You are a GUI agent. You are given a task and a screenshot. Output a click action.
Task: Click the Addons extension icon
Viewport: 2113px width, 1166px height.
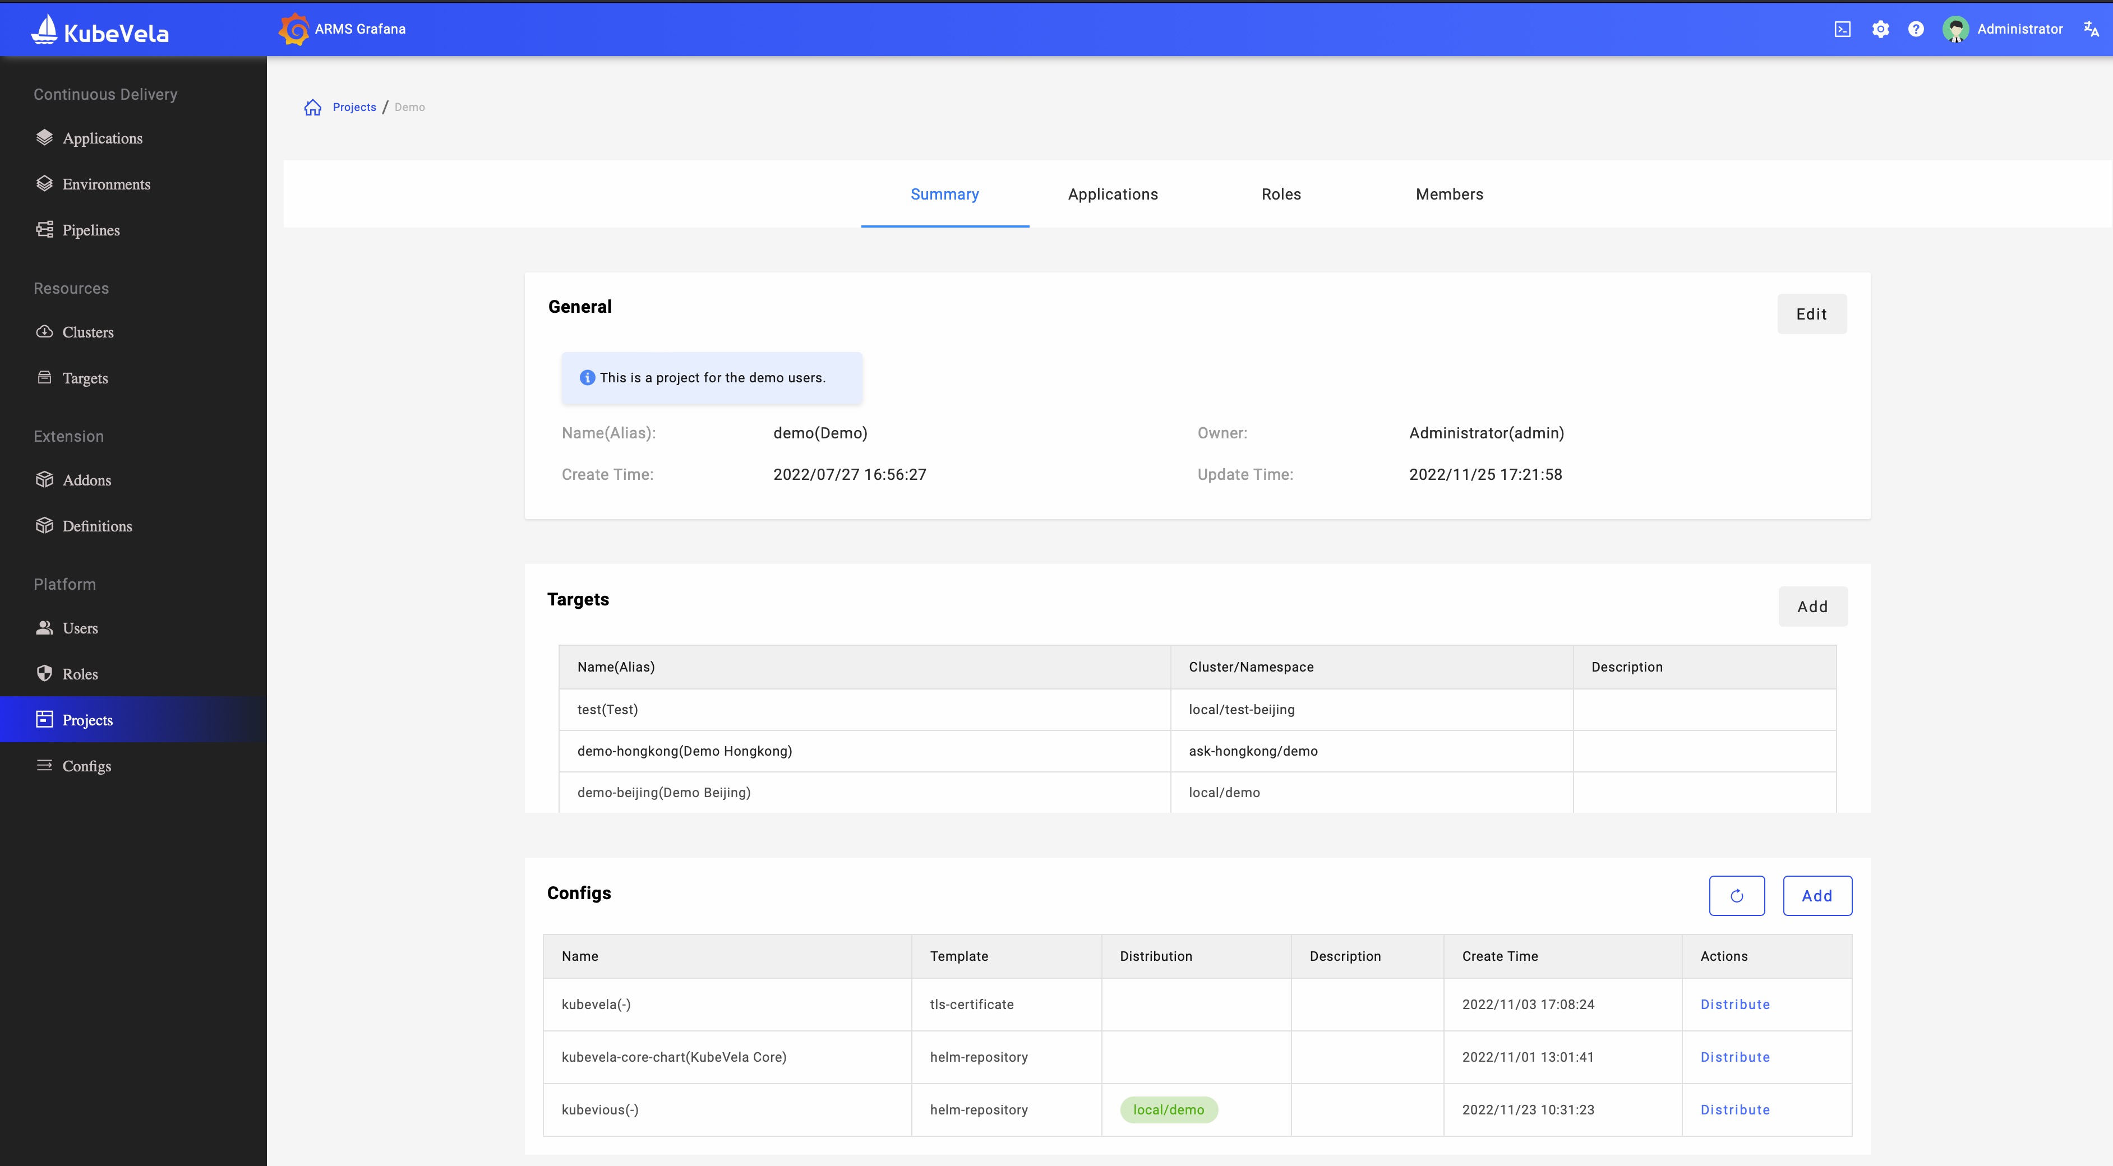43,480
